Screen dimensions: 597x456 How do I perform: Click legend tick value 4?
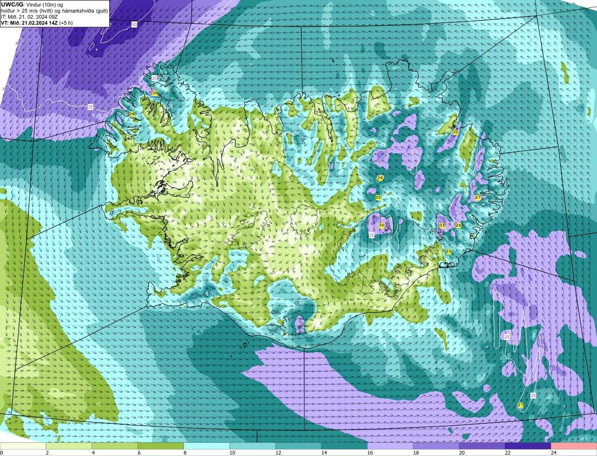[93, 453]
